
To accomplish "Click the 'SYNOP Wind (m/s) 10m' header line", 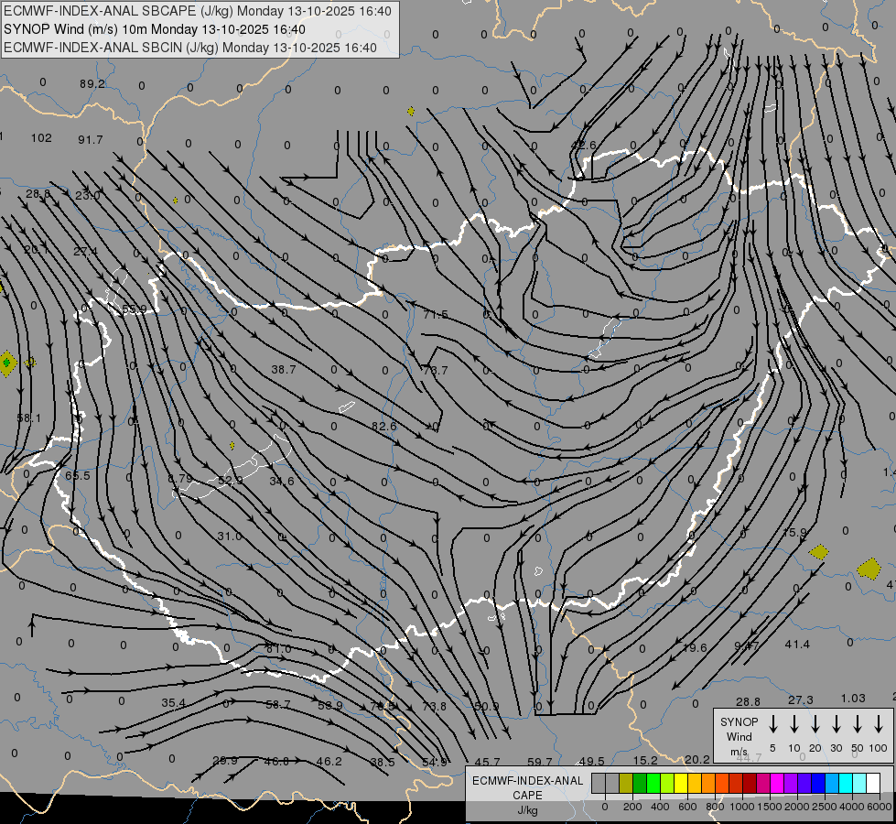I will (155, 29).
